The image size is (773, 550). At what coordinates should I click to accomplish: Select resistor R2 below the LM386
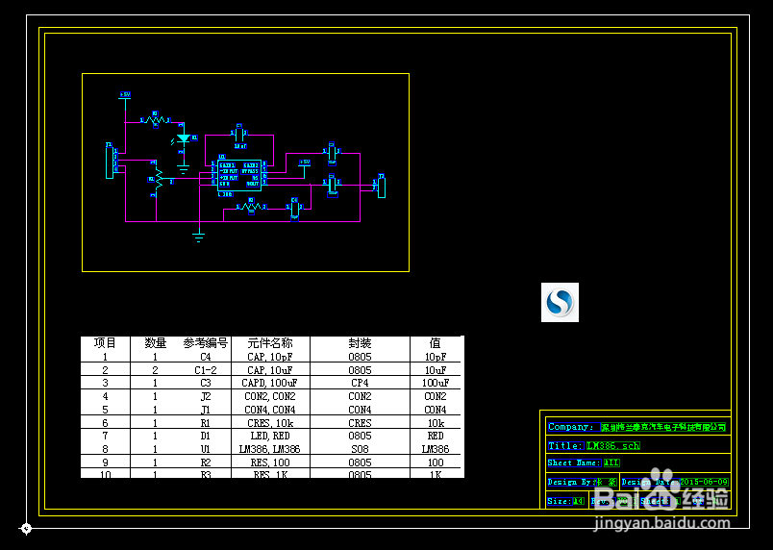click(251, 207)
